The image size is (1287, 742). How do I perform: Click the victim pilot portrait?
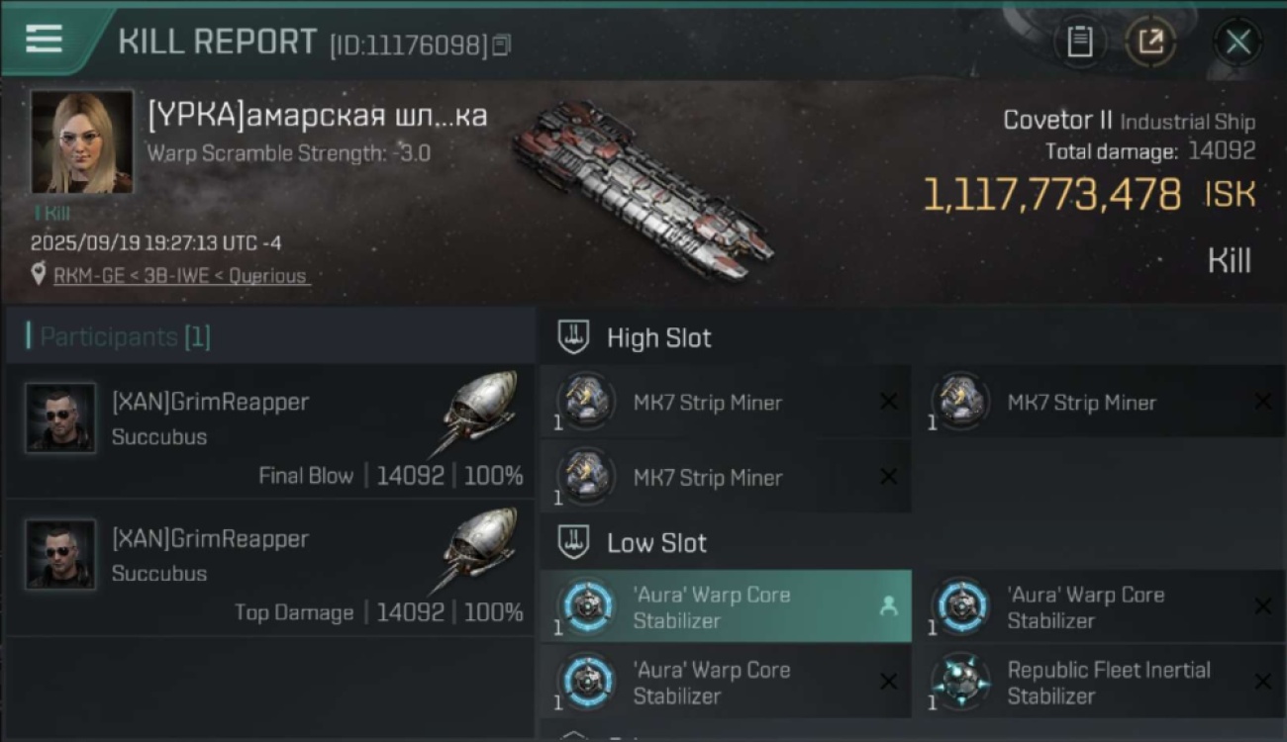pyautogui.click(x=81, y=142)
